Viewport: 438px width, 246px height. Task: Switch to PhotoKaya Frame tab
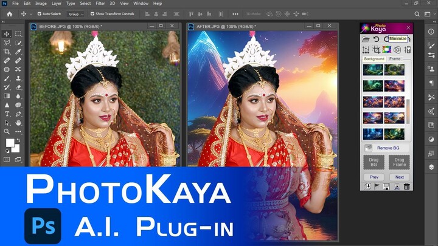pyautogui.click(x=395, y=59)
